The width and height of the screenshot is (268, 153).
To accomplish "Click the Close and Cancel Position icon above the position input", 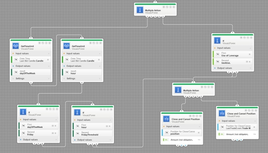I will tap(166, 119).
